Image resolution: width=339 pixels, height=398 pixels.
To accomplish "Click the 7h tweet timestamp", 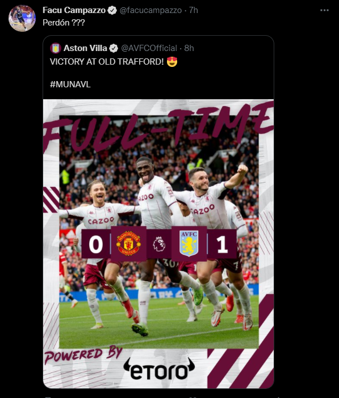I will [194, 10].
